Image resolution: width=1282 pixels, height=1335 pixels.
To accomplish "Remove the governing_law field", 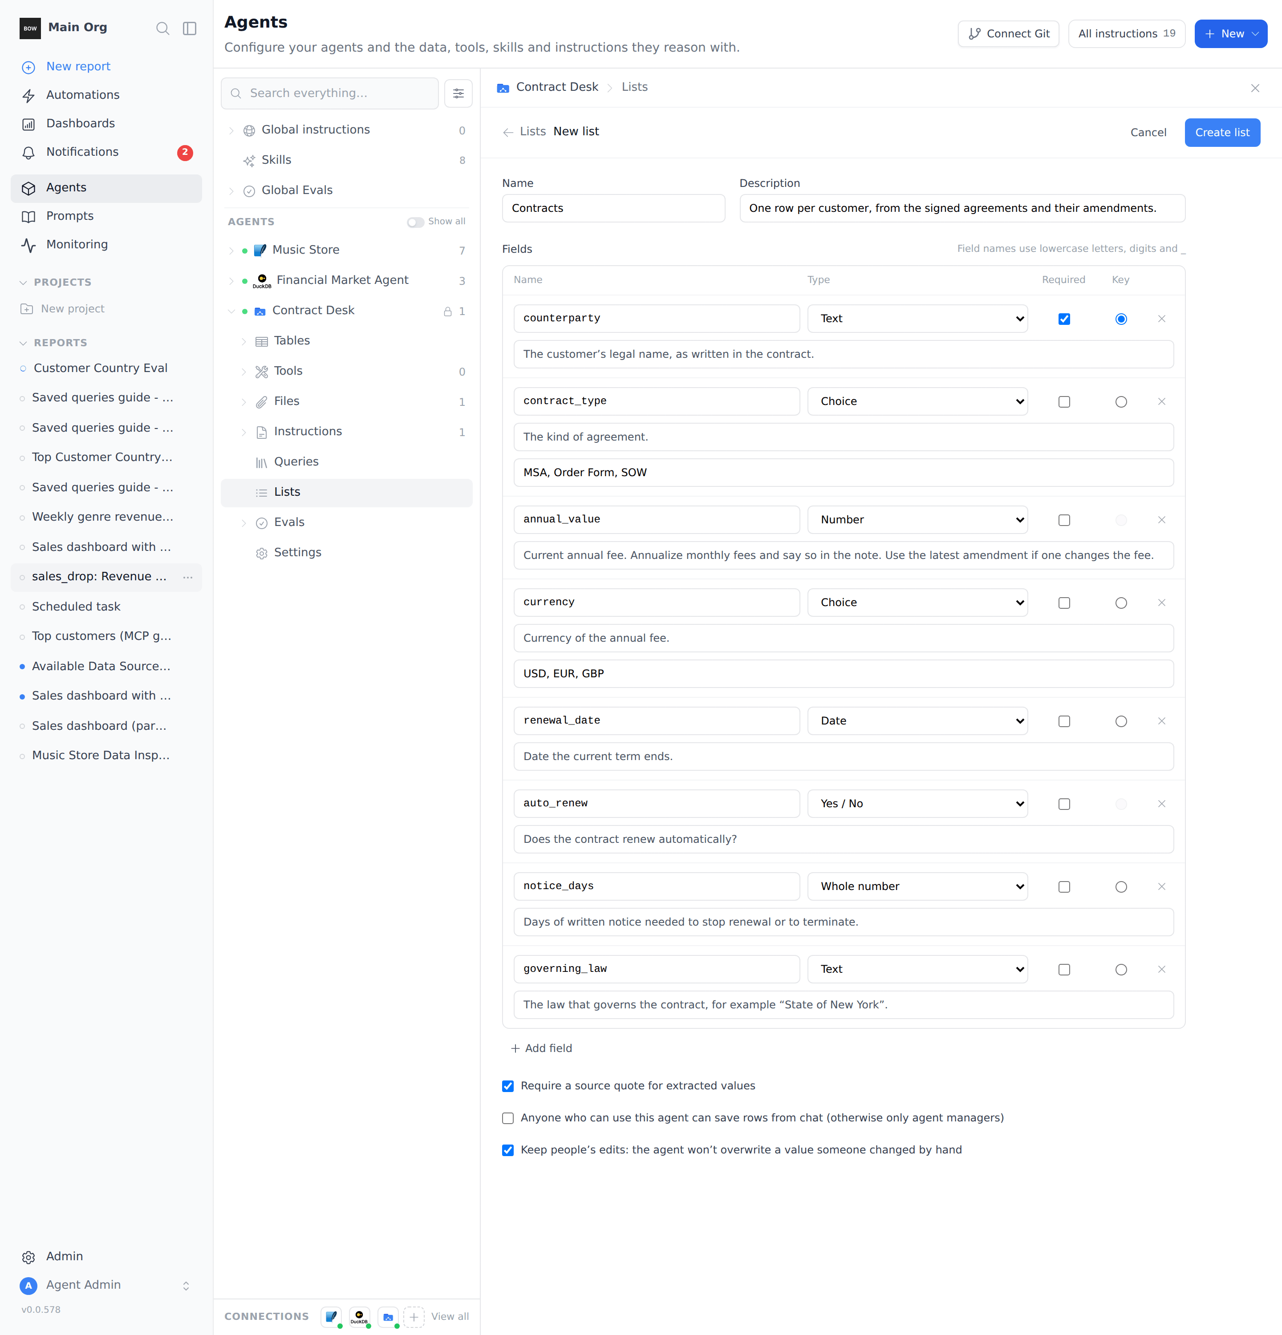I will click(1161, 969).
